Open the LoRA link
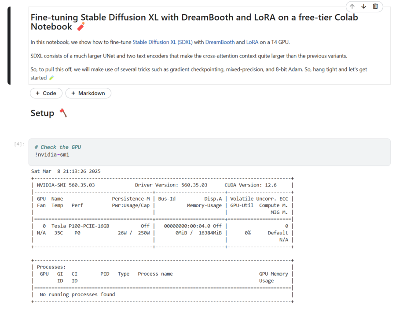Image resolution: width=396 pixels, height=309 pixels. click(x=252, y=42)
